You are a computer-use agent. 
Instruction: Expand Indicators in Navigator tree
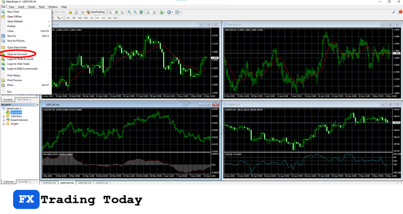(4, 116)
